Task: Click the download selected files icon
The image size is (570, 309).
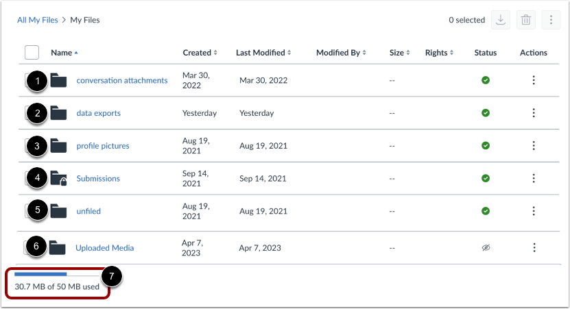Action: (501, 20)
